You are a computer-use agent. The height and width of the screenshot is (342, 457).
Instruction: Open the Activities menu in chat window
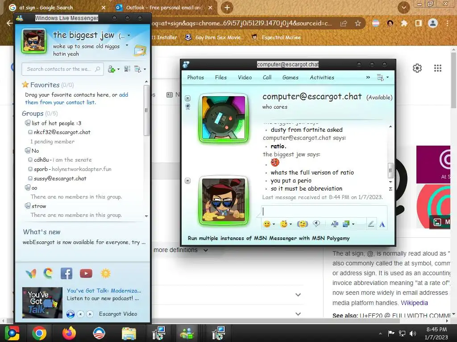point(322,77)
